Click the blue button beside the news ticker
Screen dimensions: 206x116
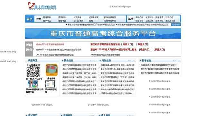coord(176,24)
